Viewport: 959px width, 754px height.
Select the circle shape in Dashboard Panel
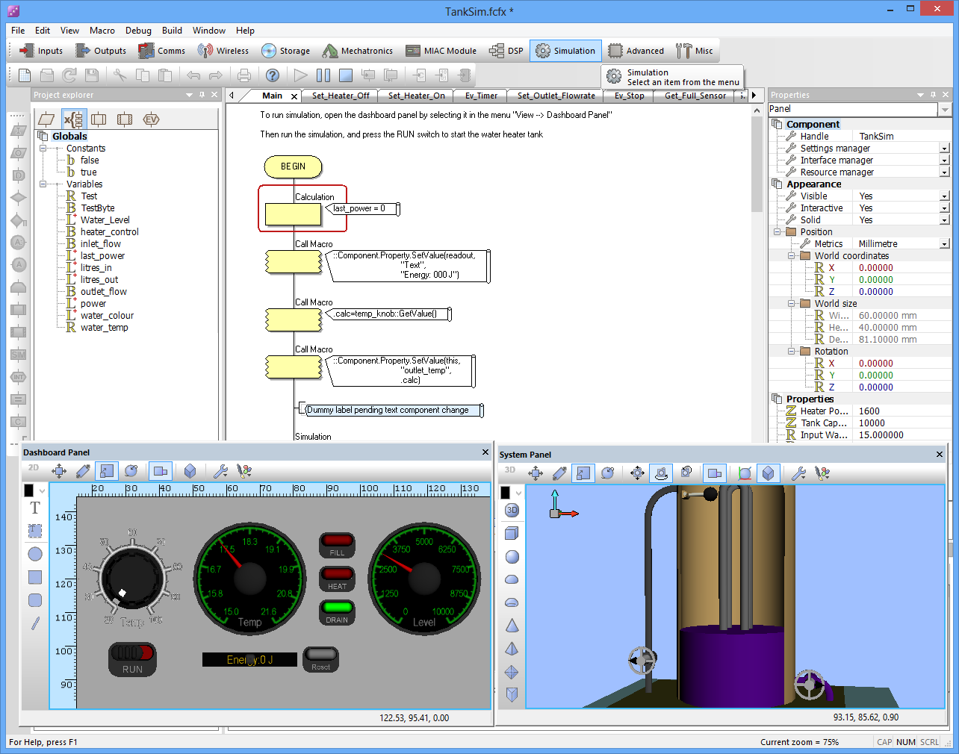coord(35,554)
